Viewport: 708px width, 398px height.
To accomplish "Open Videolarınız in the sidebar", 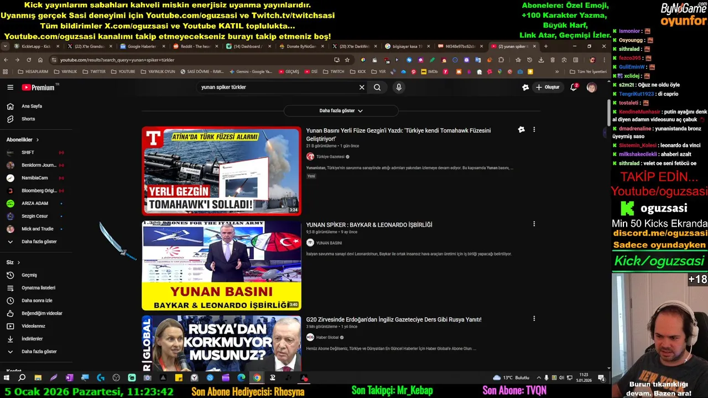I will click(34, 326).
